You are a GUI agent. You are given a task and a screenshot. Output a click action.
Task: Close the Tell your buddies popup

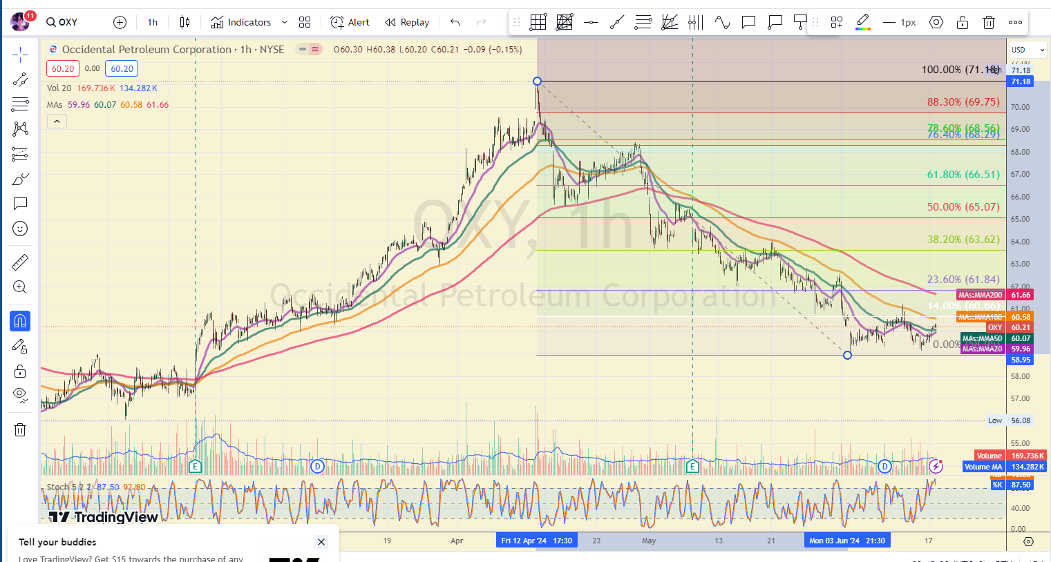tap(321, 542)
